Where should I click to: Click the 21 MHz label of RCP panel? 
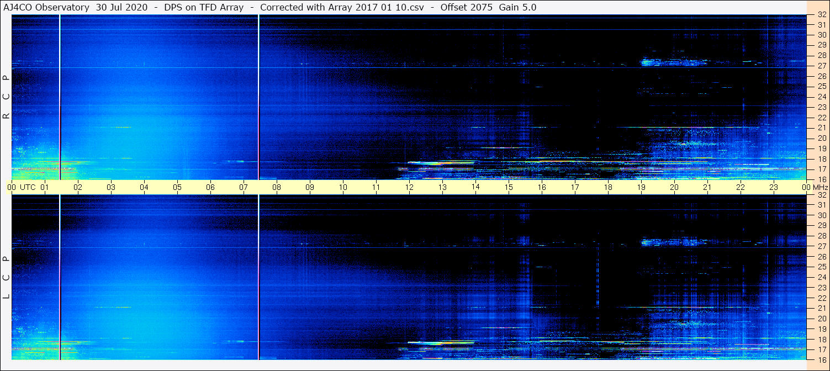coord(822,128)
